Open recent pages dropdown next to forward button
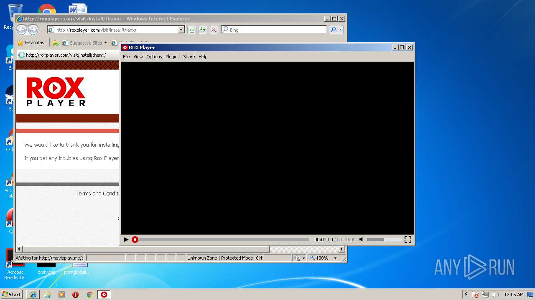Image resolution: width=535 pixels, height=300 pixels. pos(42,30)
